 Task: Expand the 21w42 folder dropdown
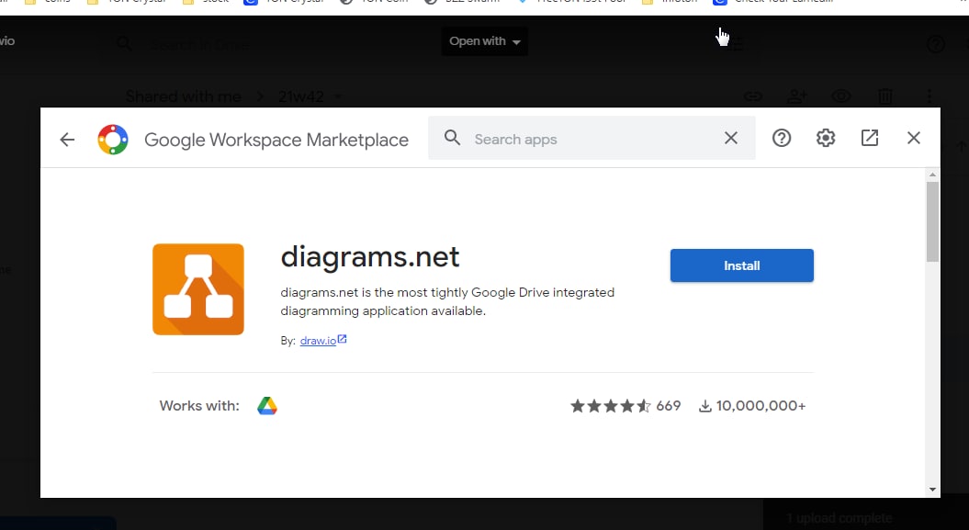tap(339, 96)
